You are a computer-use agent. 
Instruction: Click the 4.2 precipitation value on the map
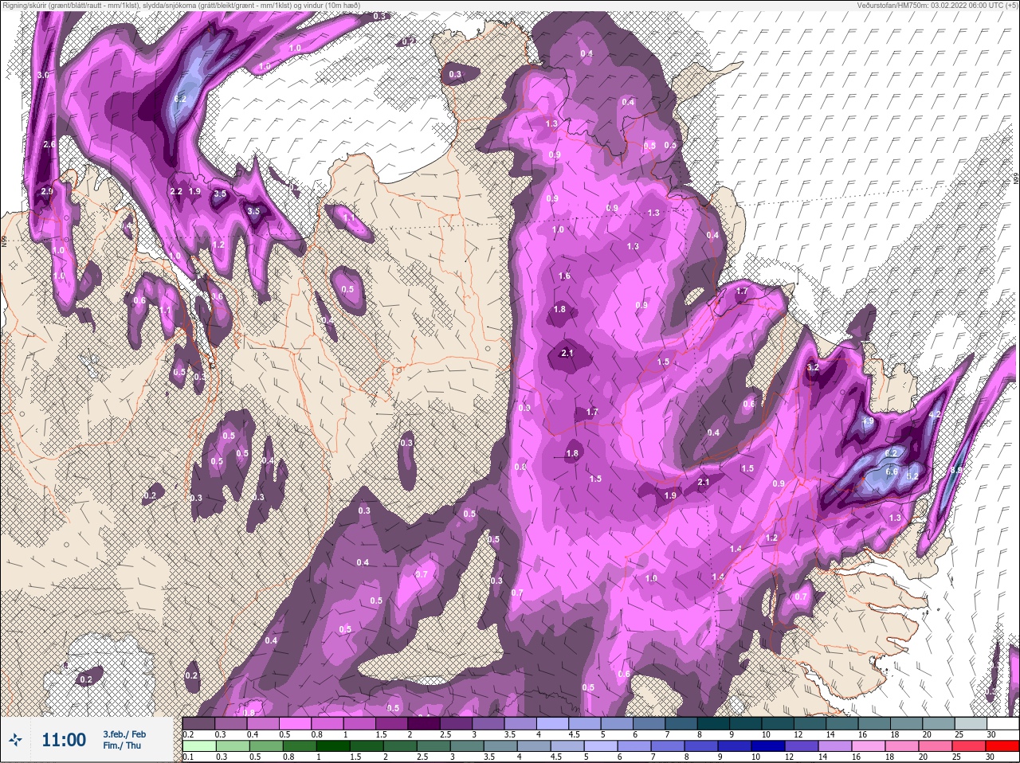tap(935, 414)
